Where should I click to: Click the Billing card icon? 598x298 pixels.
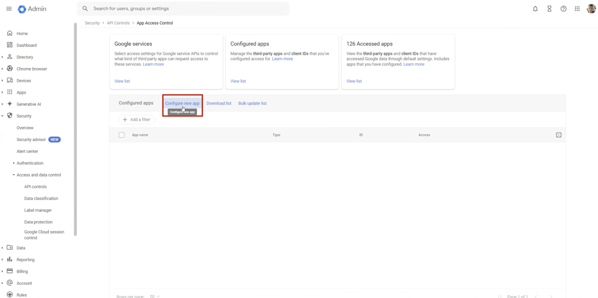10,271
